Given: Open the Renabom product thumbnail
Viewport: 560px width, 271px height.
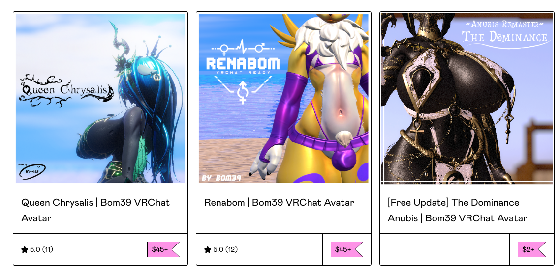Looking at the screenshot, I should (x=283, y=99).
